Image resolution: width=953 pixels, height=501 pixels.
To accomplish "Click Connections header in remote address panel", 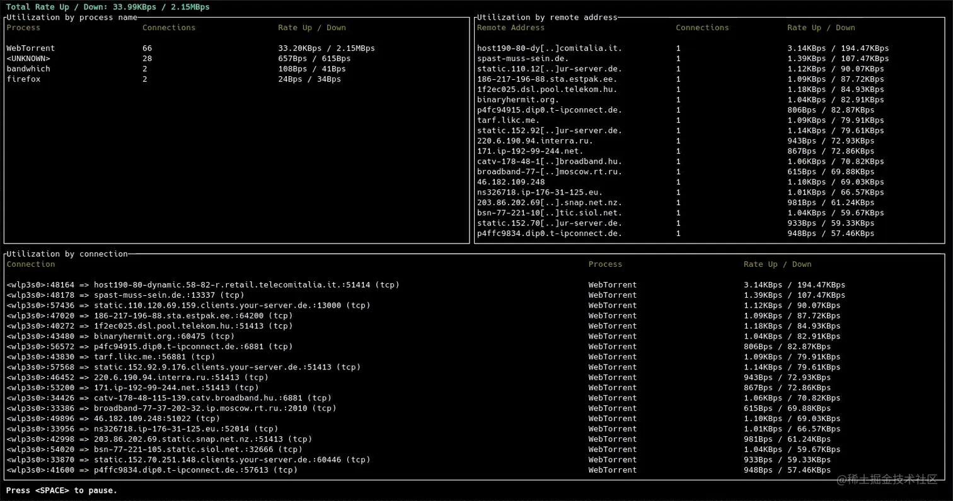I will (x=702, y=28).
